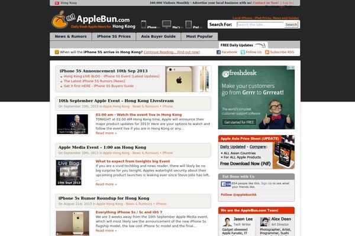
Task: Click the Jason Lee name text
Action: point(243,219)
